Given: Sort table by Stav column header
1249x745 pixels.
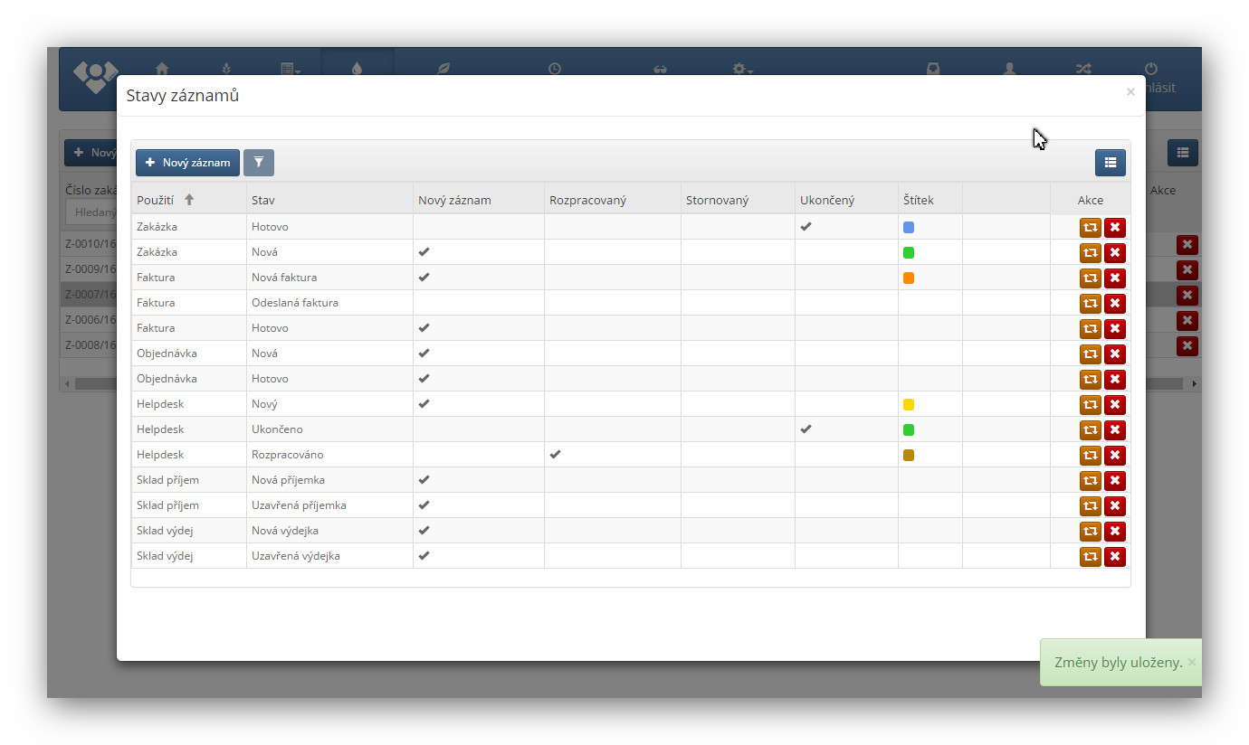Looking at the screenshot, I should pos(263,200).
